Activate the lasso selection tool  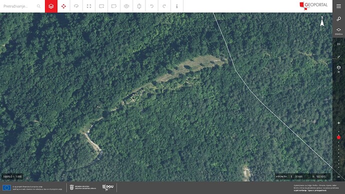(x=76, y=6)
